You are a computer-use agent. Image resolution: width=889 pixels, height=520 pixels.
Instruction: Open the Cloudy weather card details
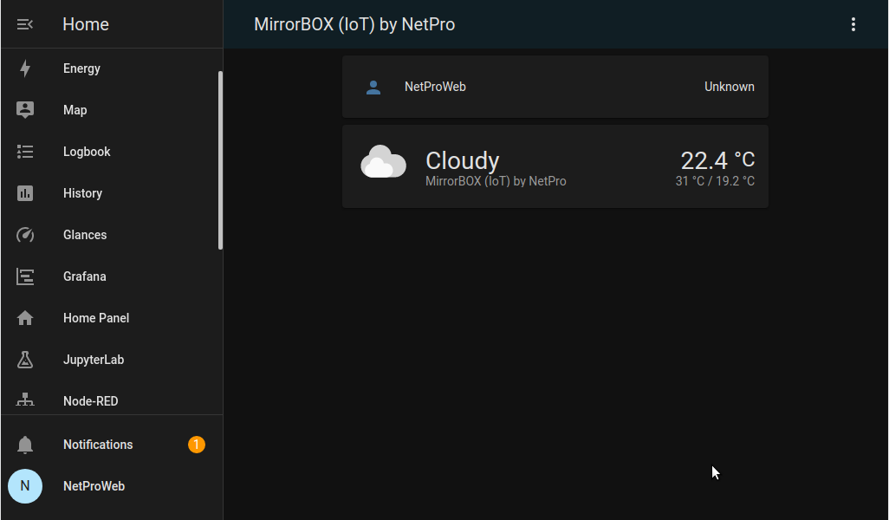point(555,166)
